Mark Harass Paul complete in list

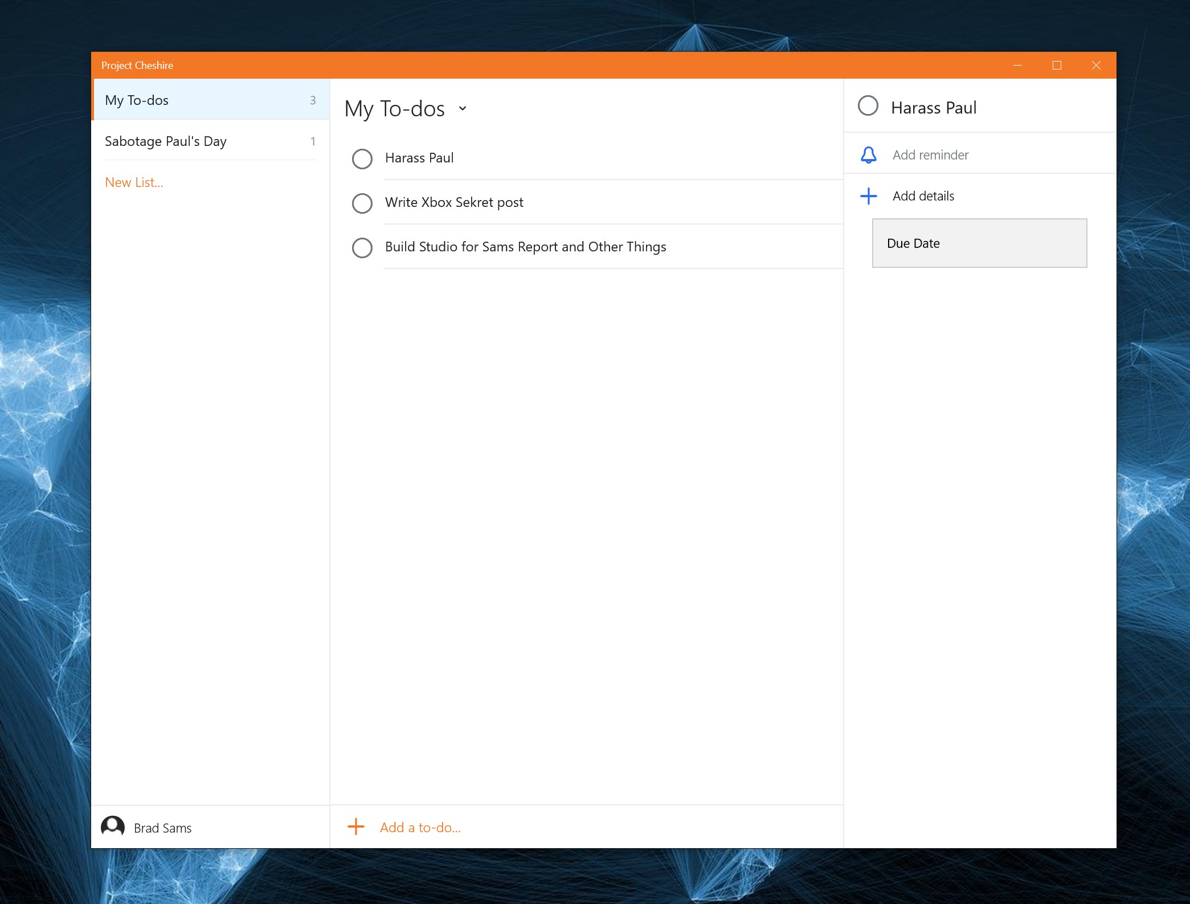click(x=362, y=158)
